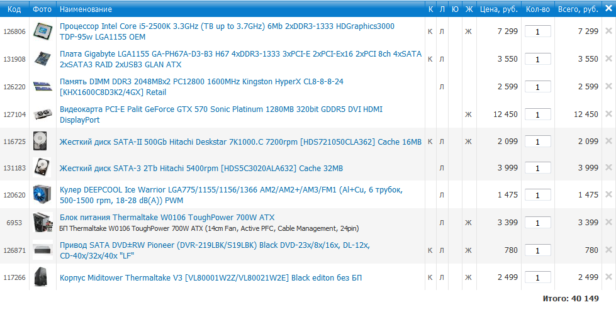Click the Цена, руб. column header

499,9
